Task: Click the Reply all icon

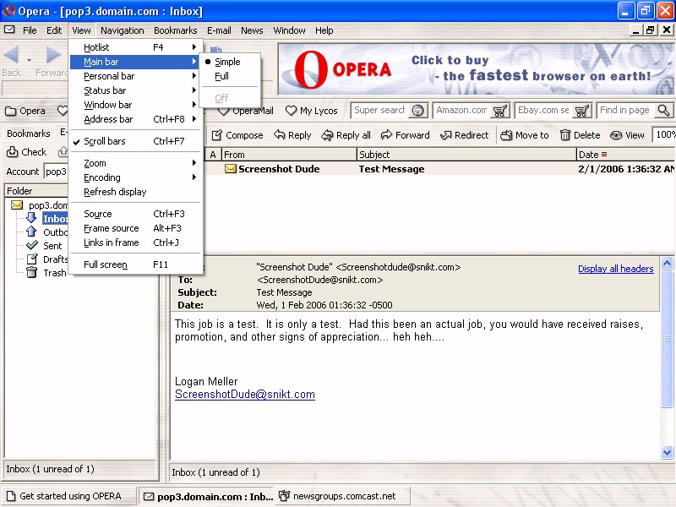Action: point(327,135)
